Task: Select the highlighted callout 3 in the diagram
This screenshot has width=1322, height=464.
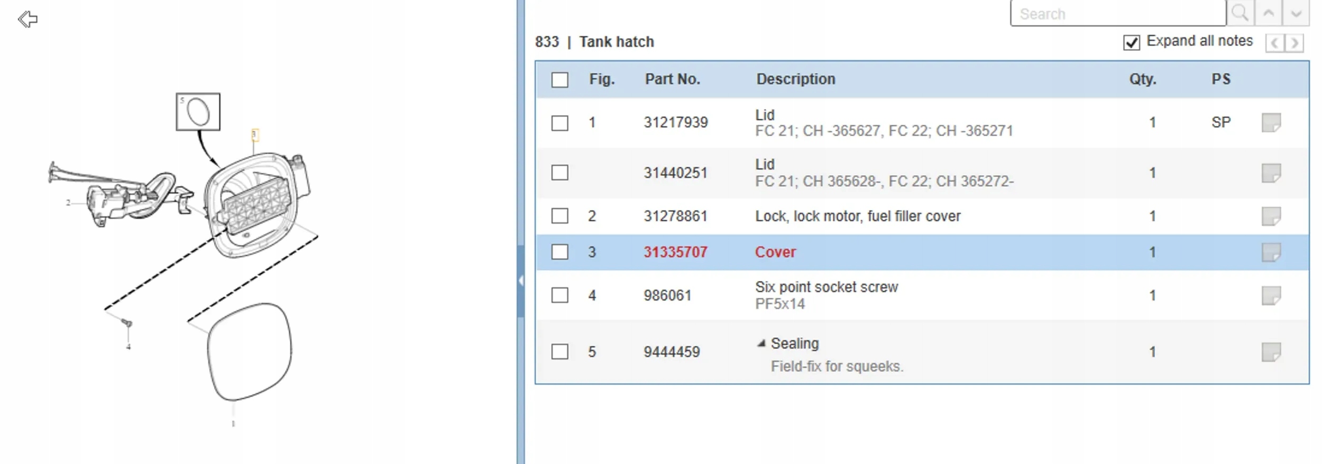Action: click(255, 135)
